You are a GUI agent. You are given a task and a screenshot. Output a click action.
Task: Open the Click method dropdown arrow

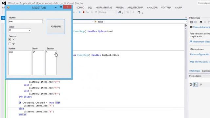[186, 22]
